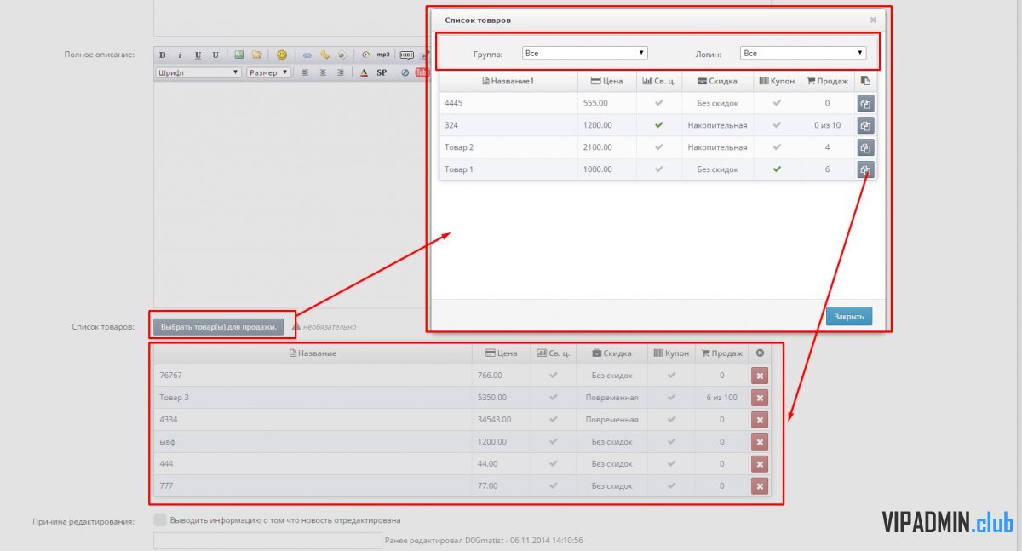The height and width of the screenshot is (551, 1022).
Task: Click the Bold formatting icon
Action: (x=162, y=55)
